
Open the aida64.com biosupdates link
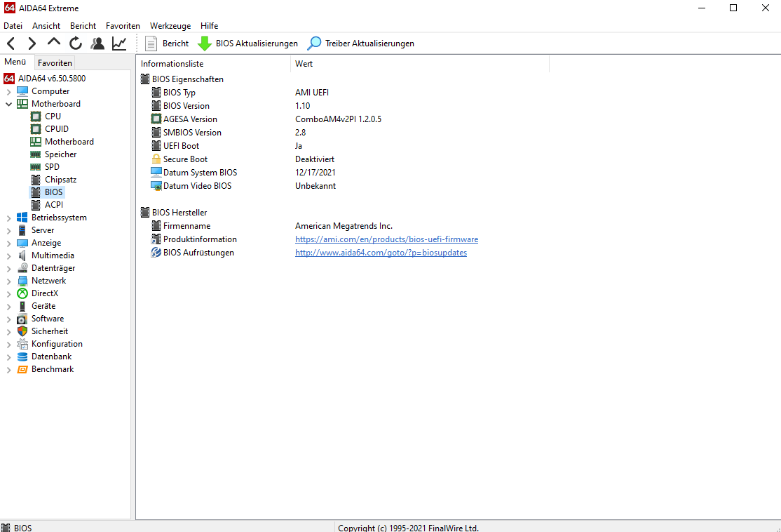(381, 253)
